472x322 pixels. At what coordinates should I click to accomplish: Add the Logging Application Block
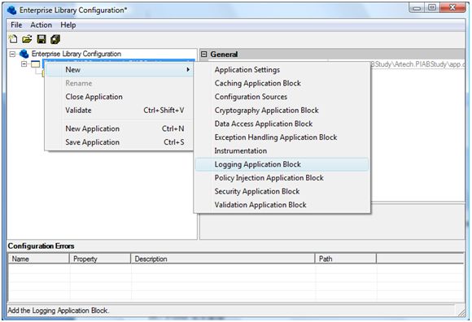[282, 164]
